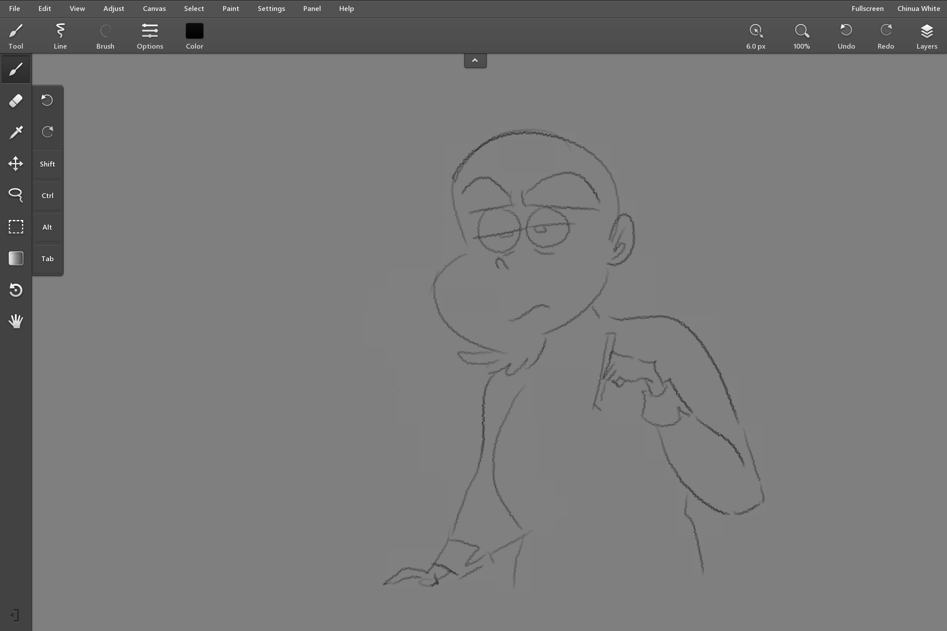Open the Line stabilizer dropdown

pyautogui.click(x=60, y=36)
